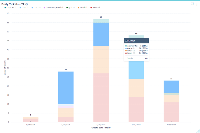Click the Daily Tickets - T2 title
The image size is (200, 133).
click(13, 4)
